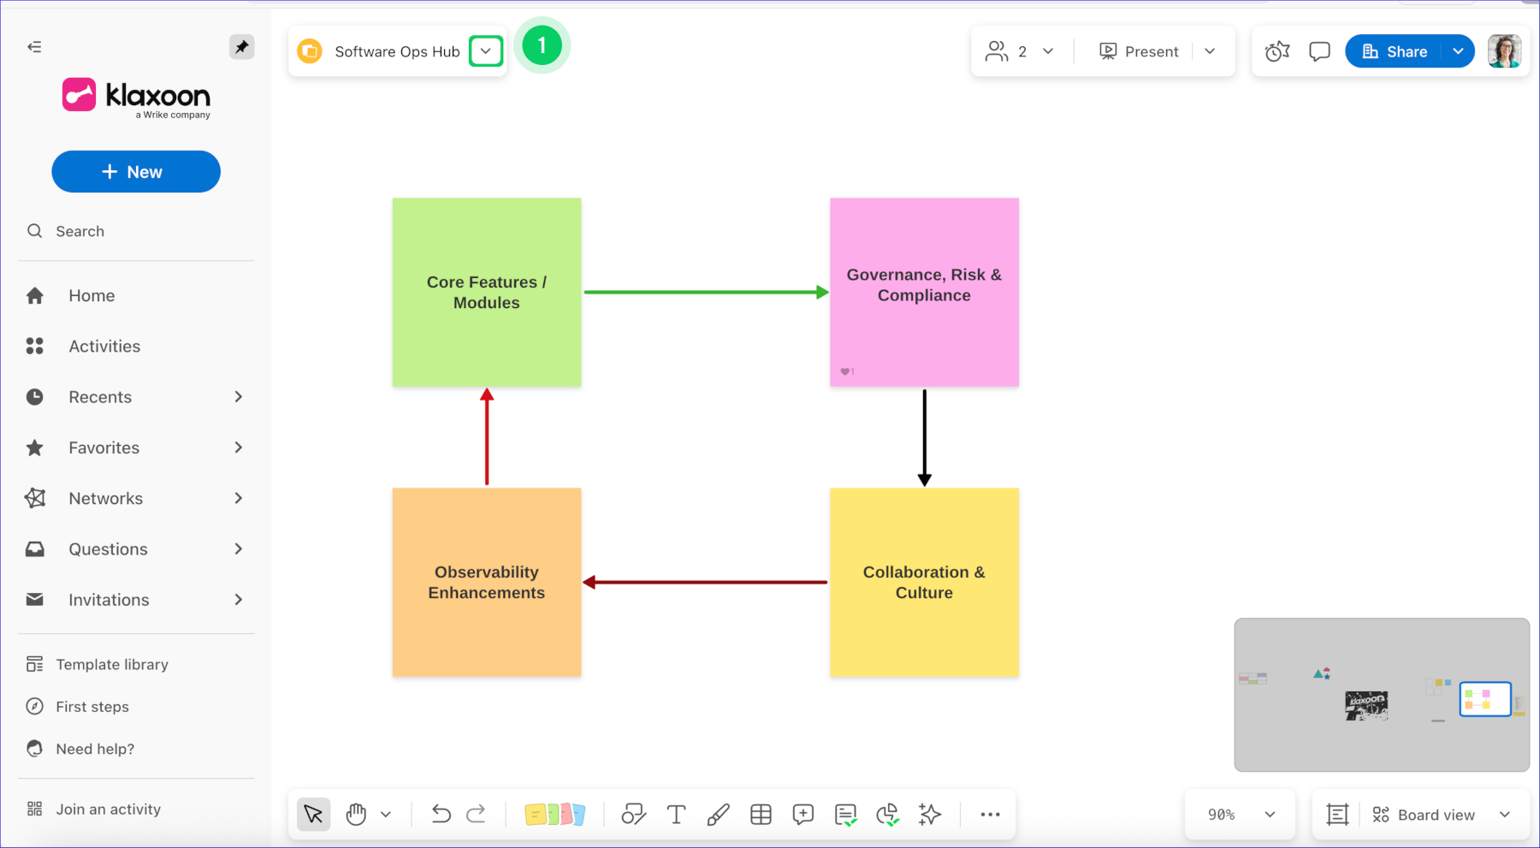Collapse the left sidebar
This screenshot has width=1540, height=848.
pos(34,47)
